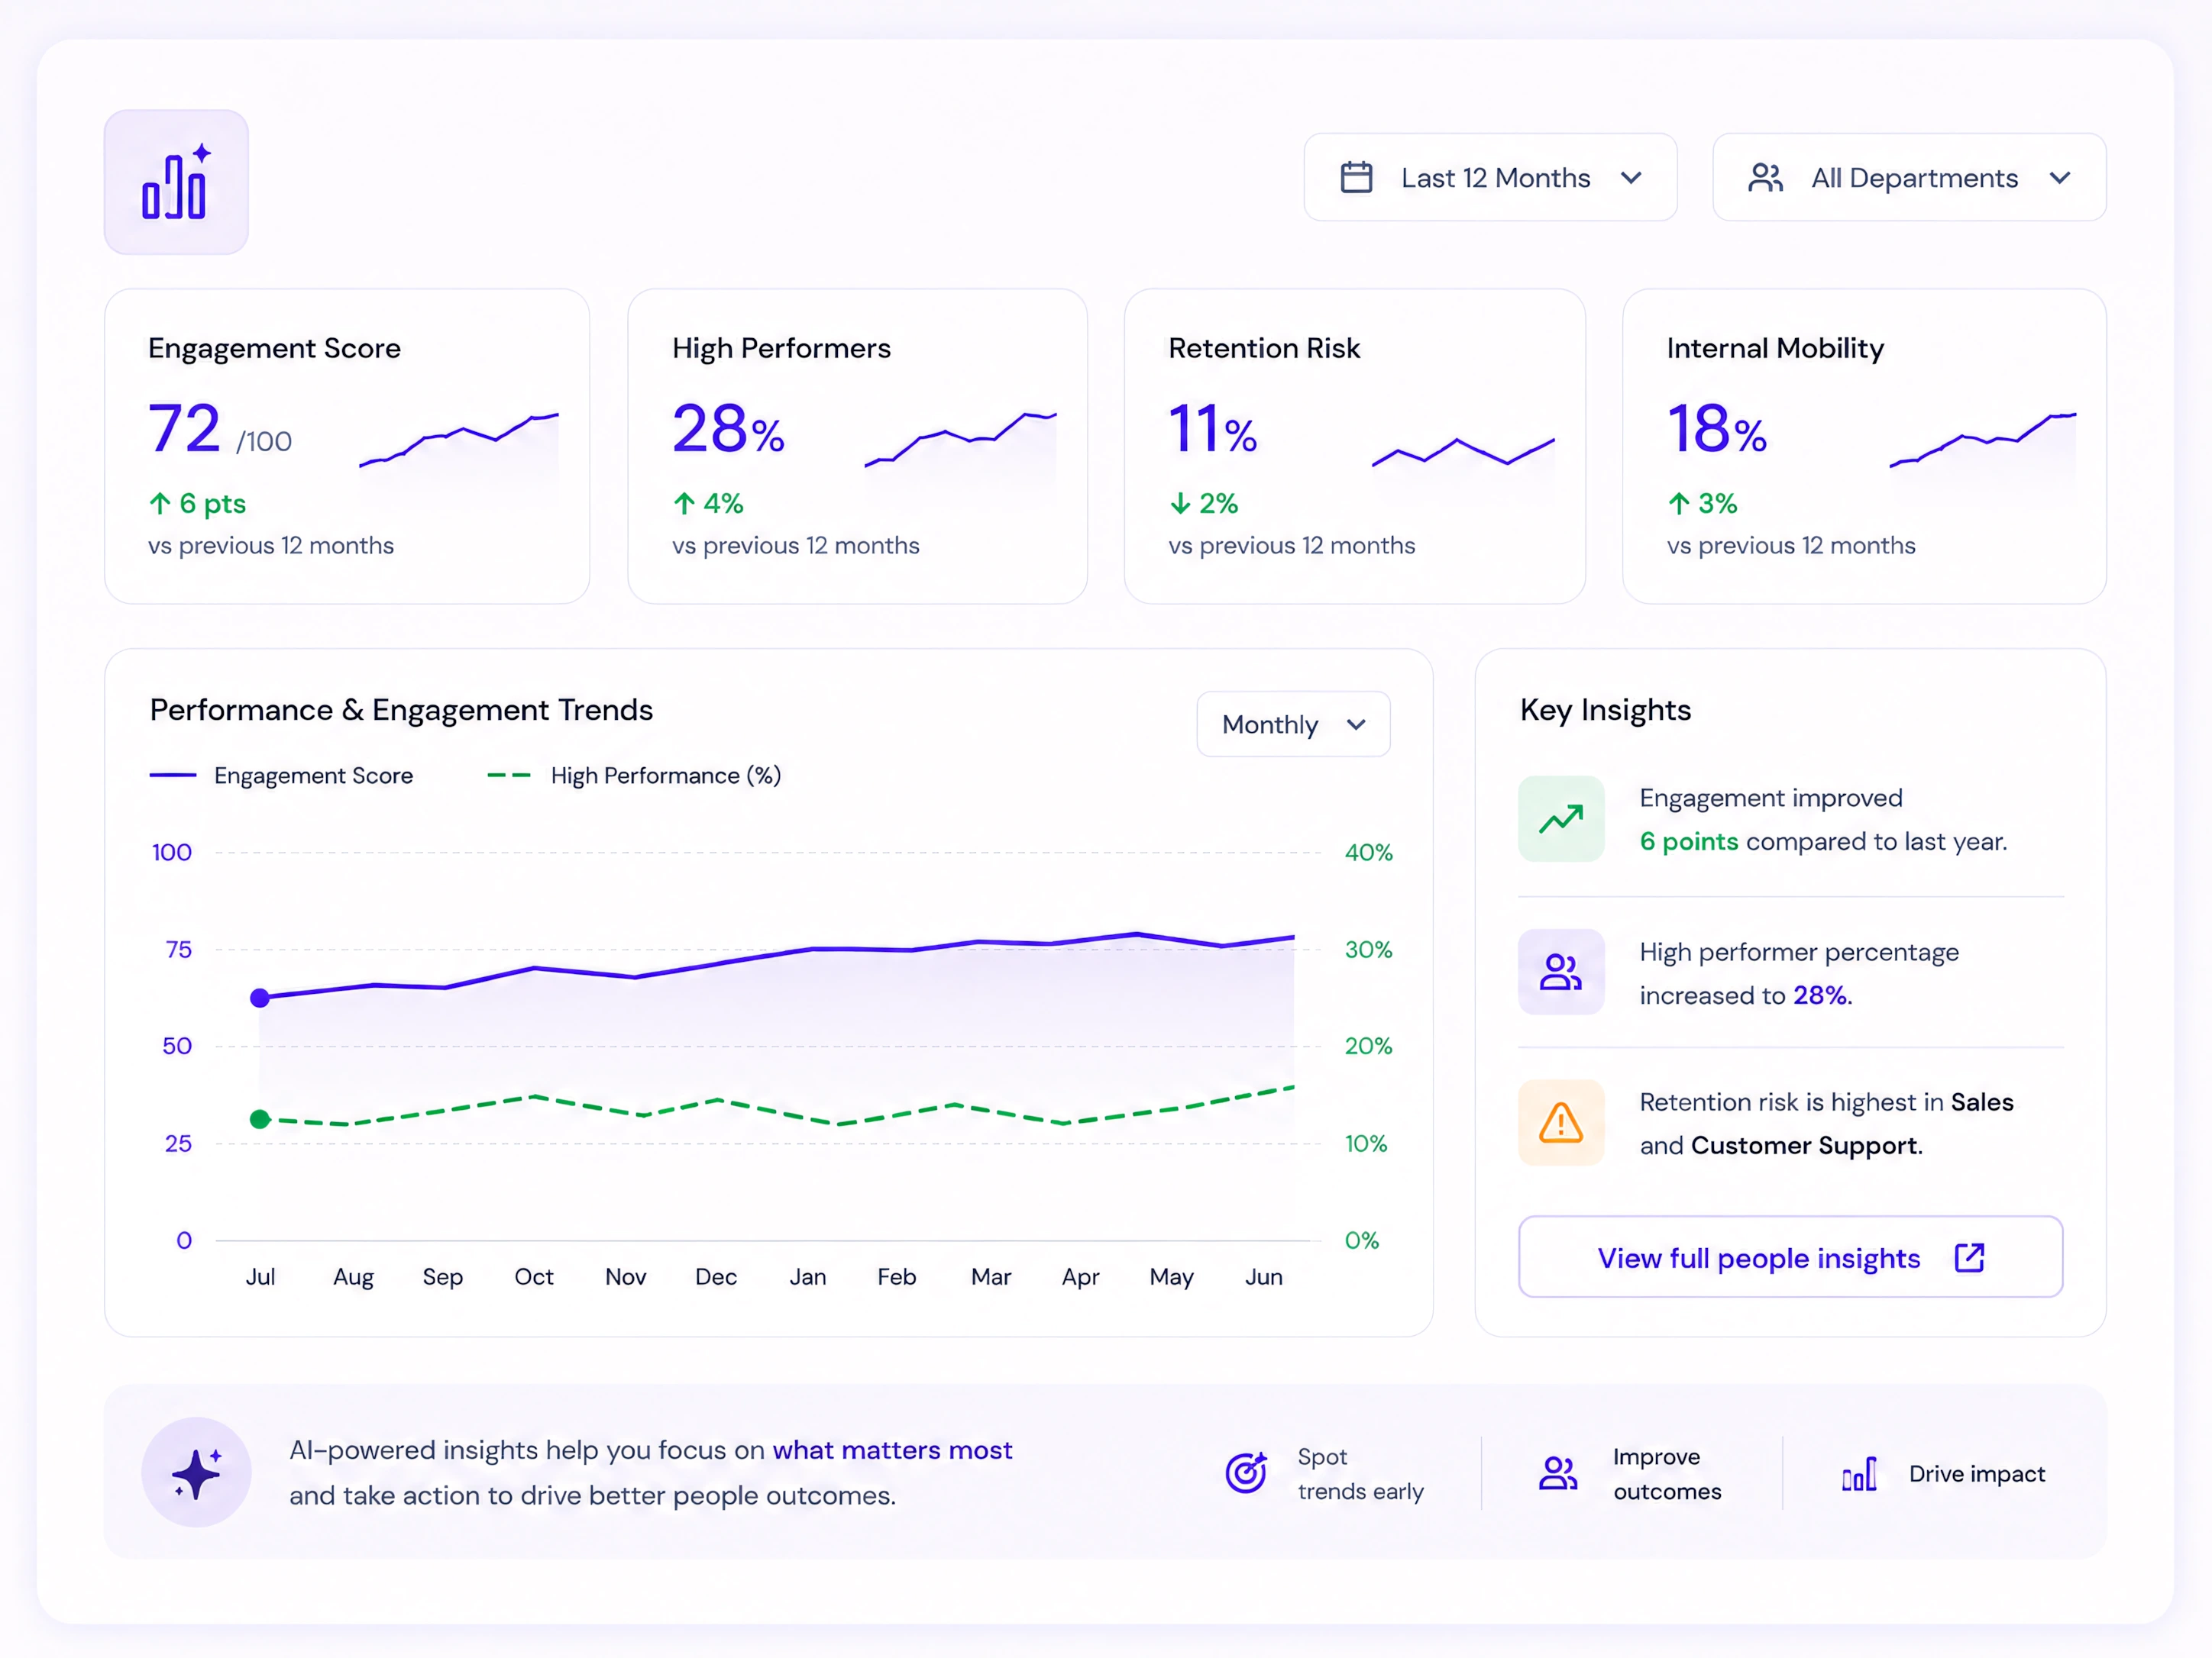
Task: Click the 18% internal mobility value
Action: (1717, 429)
